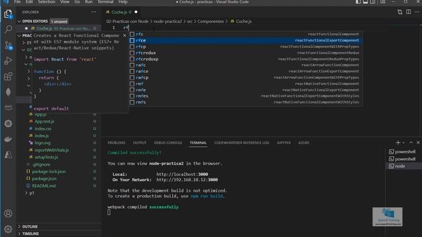Screen dimensions: 422x237
Task: Select the rfc snippet suggestion
Action: point(245,34)
